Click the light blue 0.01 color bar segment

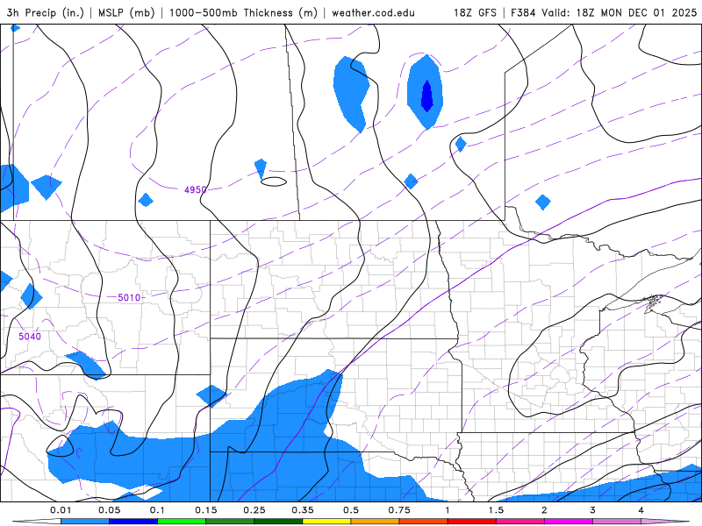(85, 522)
